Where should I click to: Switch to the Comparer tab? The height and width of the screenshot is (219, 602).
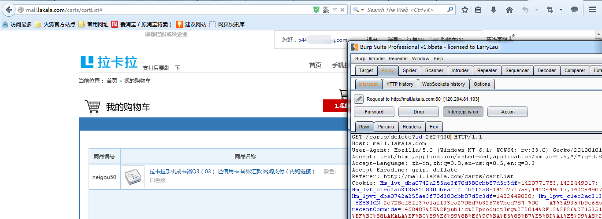pos(575,70)
